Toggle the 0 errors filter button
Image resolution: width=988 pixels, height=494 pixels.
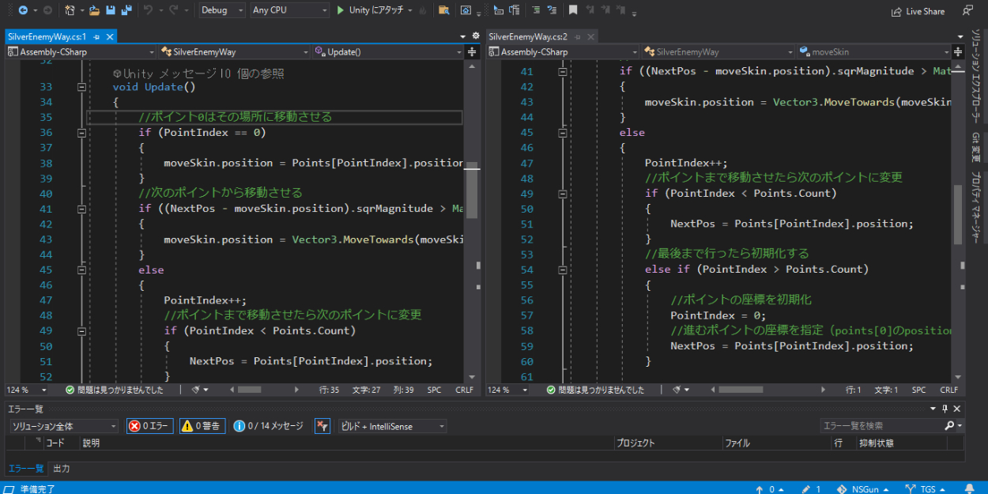click(149, 426)
